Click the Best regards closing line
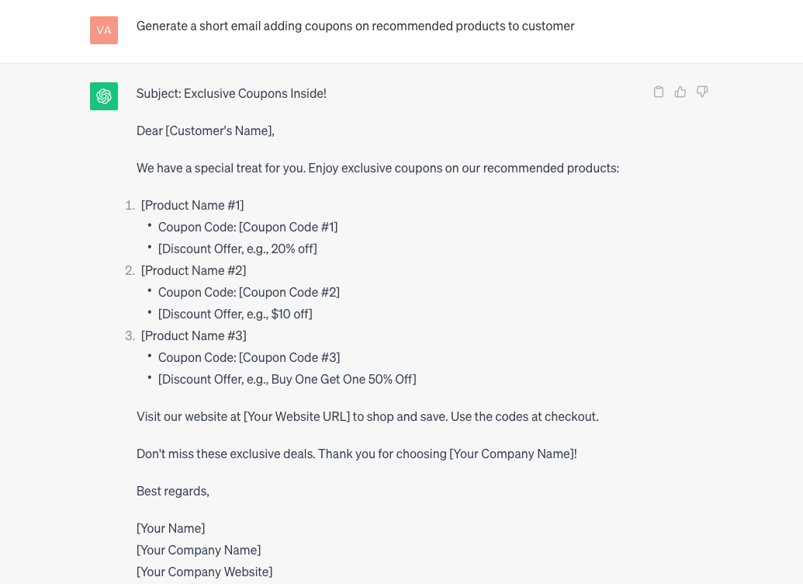The width and height of the screenshot is (803, 584). 173,491
